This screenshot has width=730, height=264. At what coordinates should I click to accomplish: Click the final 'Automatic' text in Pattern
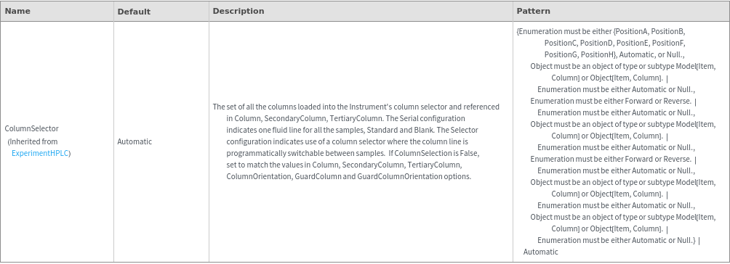click(540, 252)
